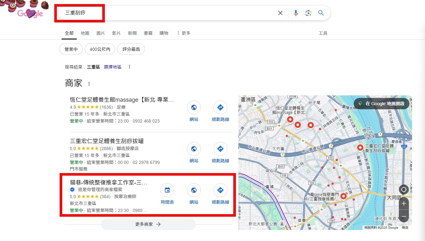Open website of 恆仁堂足體養生館
Viewport: 425px width, 241px height.
[x=194, y=111]
